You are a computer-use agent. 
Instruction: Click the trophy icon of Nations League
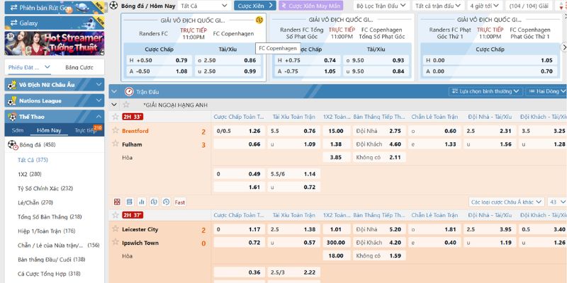pos(12,100)
